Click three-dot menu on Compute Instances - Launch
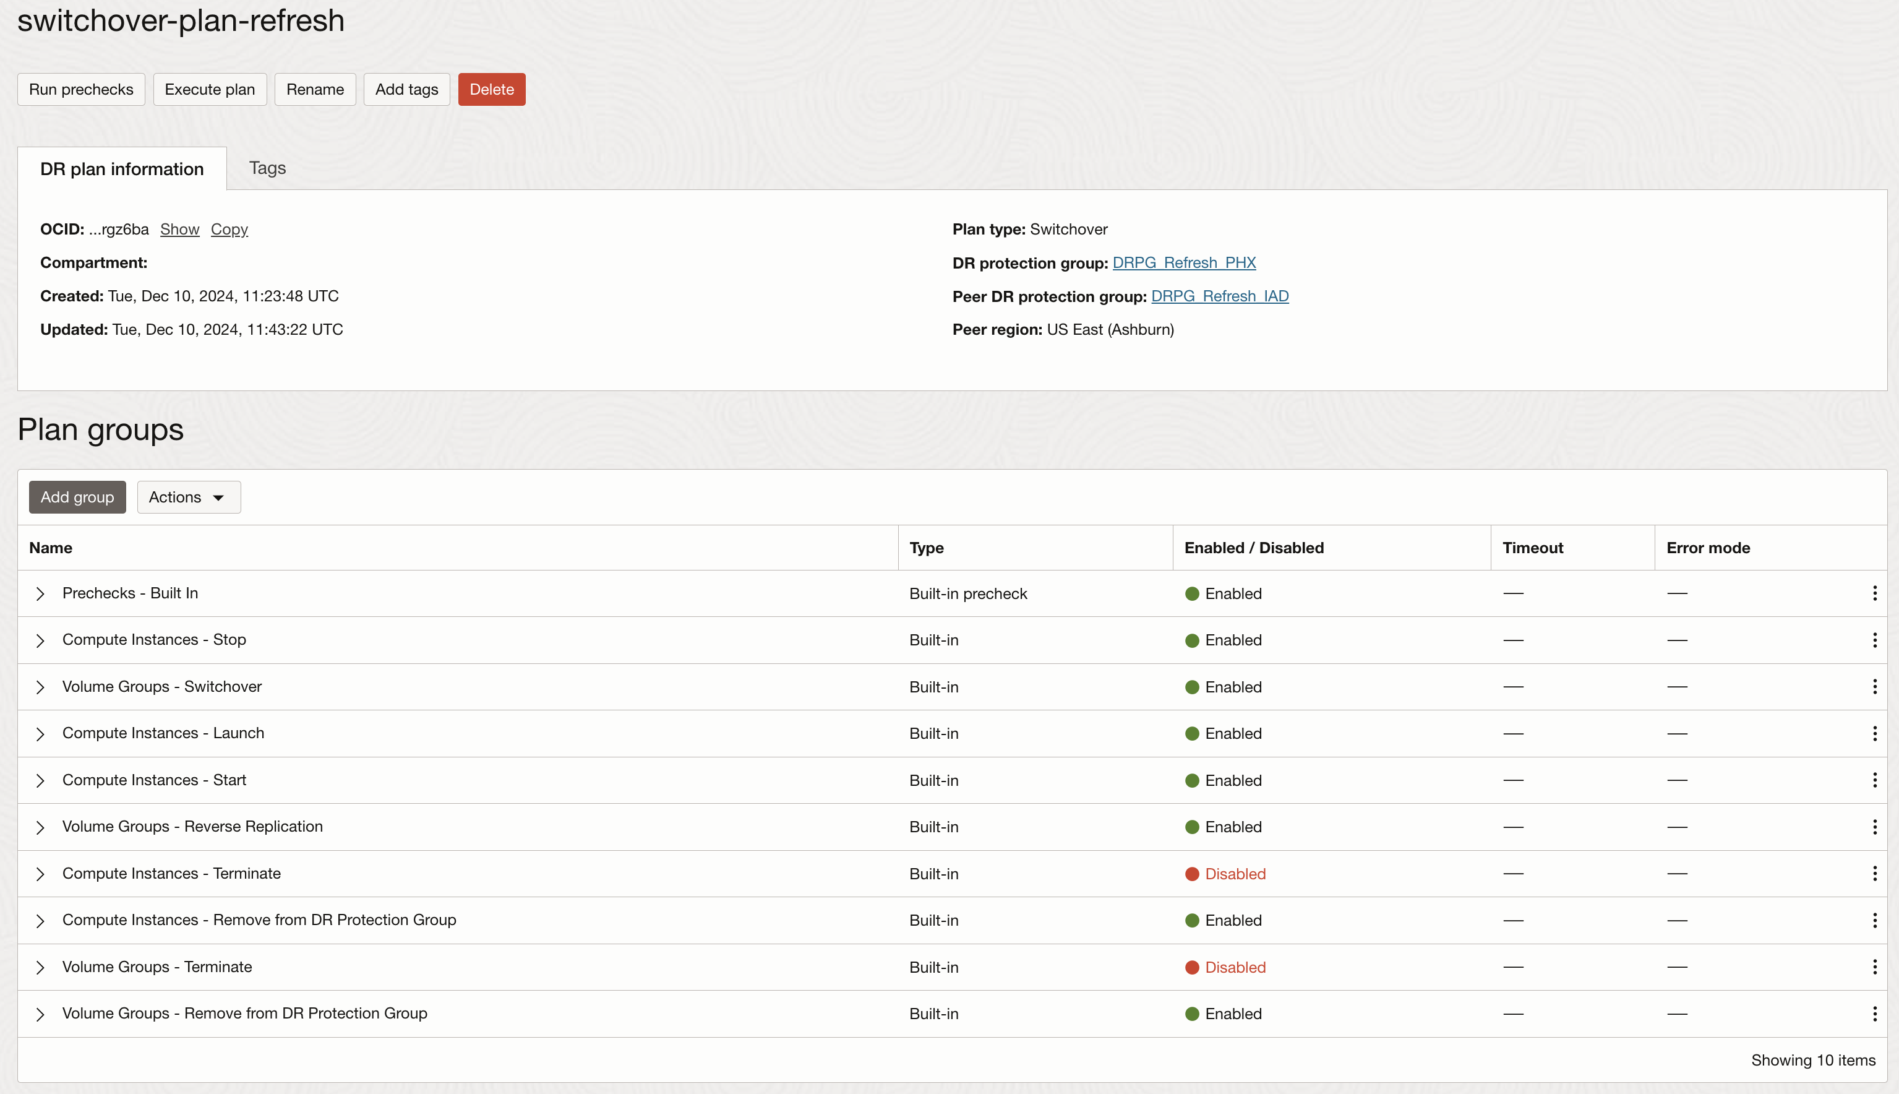Screen dimensions: 1899x1094 coord(1874,733)
